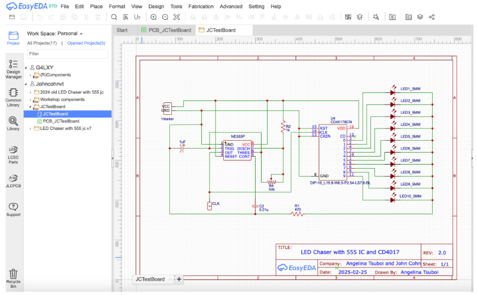Viewport: 477px width, 295px height.
Task: Show Opened Projects(5) list
Action: click(x=86, y=43)
